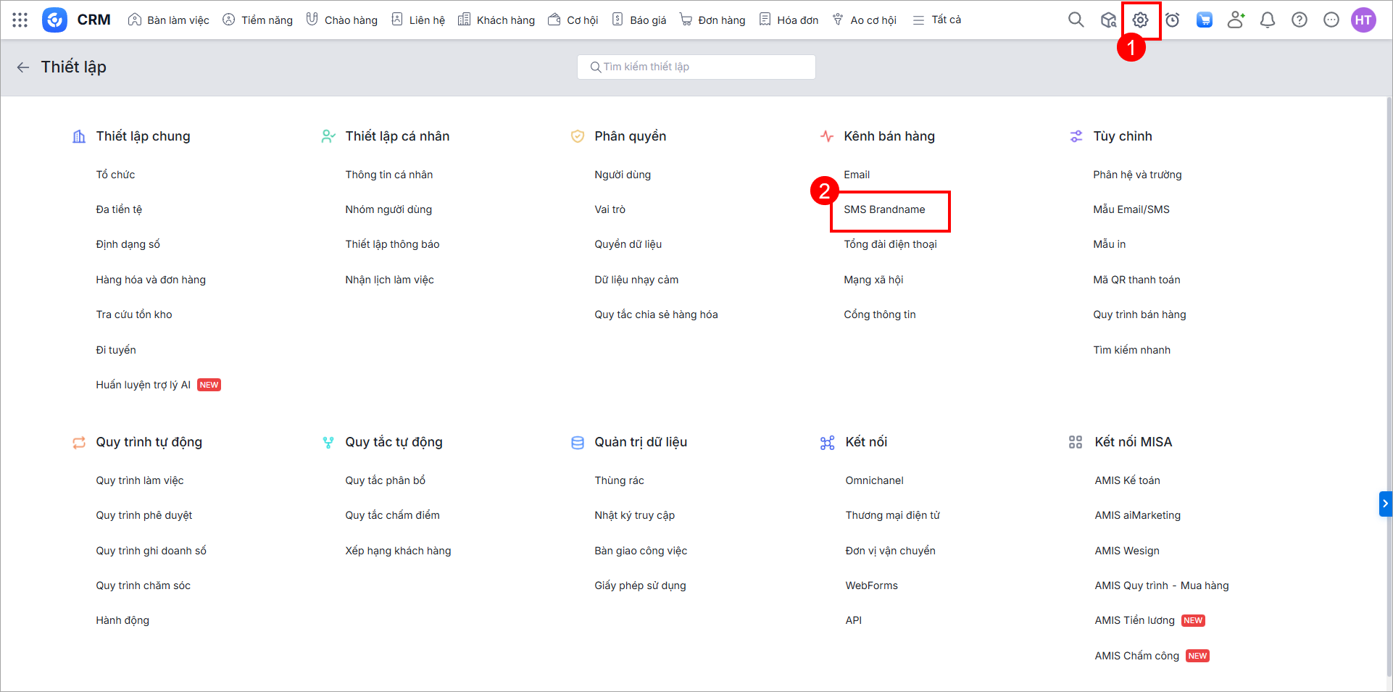Open the Báo giá menu item
The height and width of the screenshot is (692, 1393).
(x=639, y=20)
